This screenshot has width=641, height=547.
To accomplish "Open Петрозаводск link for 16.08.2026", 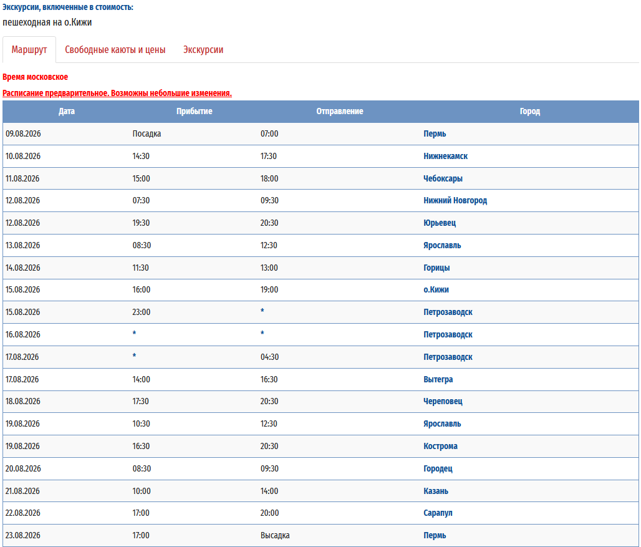I will (448, 334).
